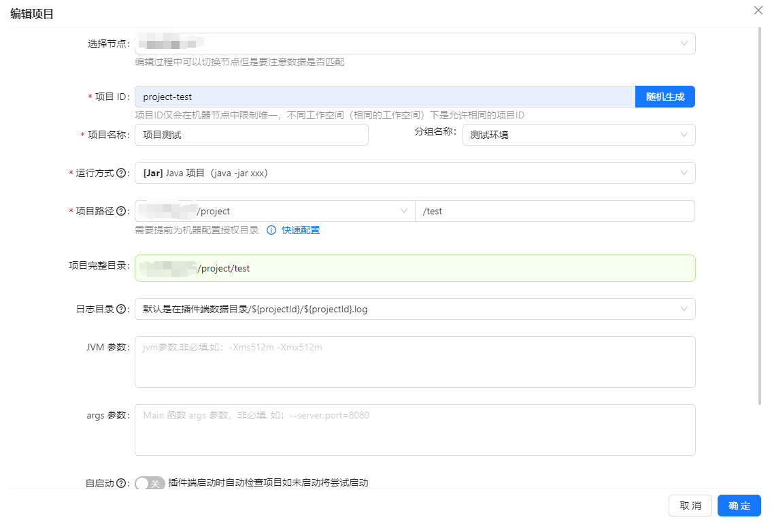Toggle the 自启动 switch

pyautogui.click(x=150, y=484)
